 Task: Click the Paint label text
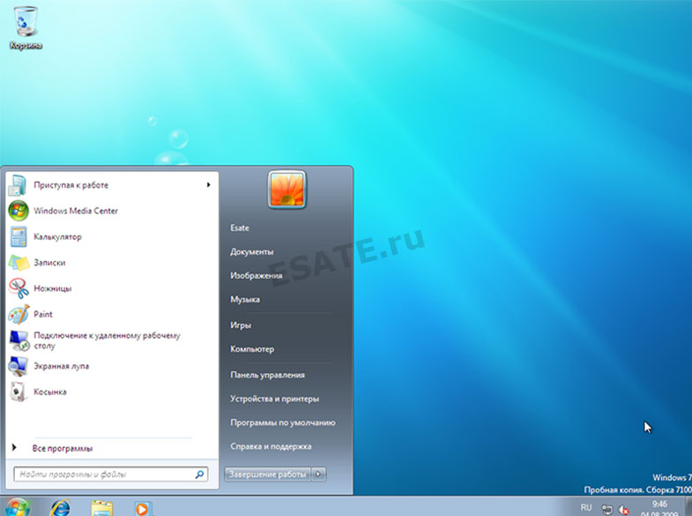[43, 314]
